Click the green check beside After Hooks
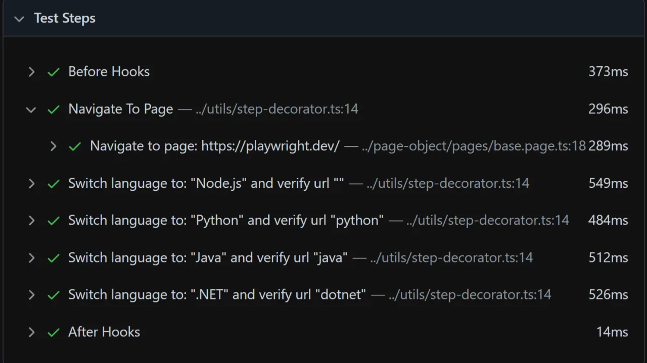This screenshot has height=363, width=647. (x=54, y=333)
